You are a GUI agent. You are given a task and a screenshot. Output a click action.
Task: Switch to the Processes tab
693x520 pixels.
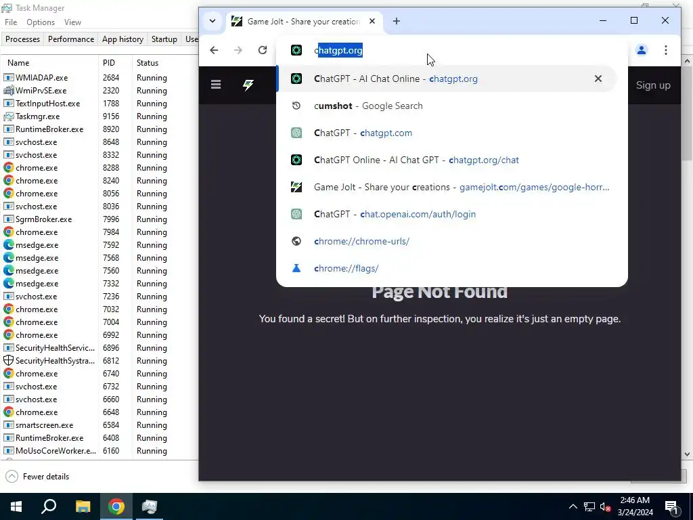(22, 39)
